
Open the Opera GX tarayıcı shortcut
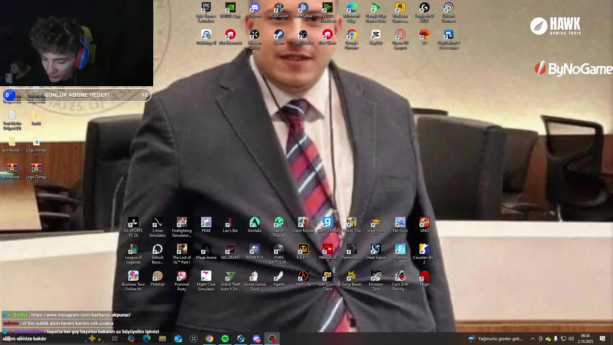[x=400, y=39]
